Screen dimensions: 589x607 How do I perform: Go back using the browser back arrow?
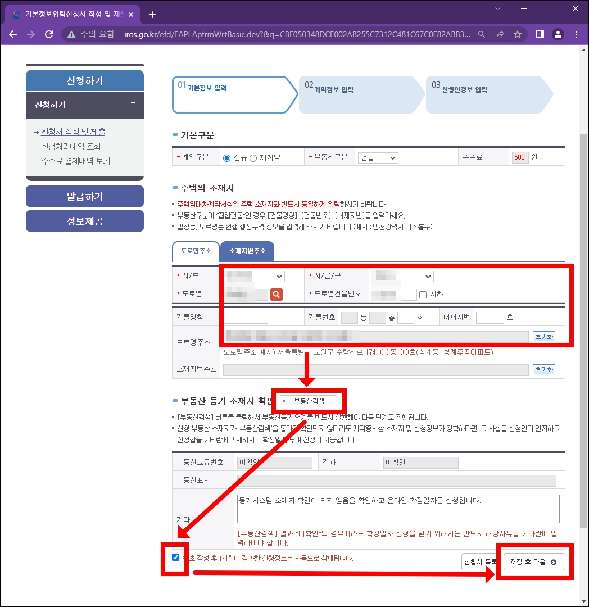pos(13,34)
